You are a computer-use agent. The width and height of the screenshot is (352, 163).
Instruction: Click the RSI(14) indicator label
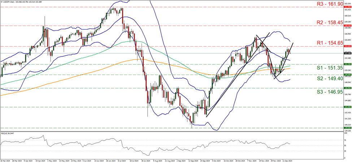coord(7,133)
